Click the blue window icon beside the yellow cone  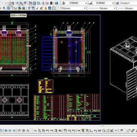tap(50, 8)
